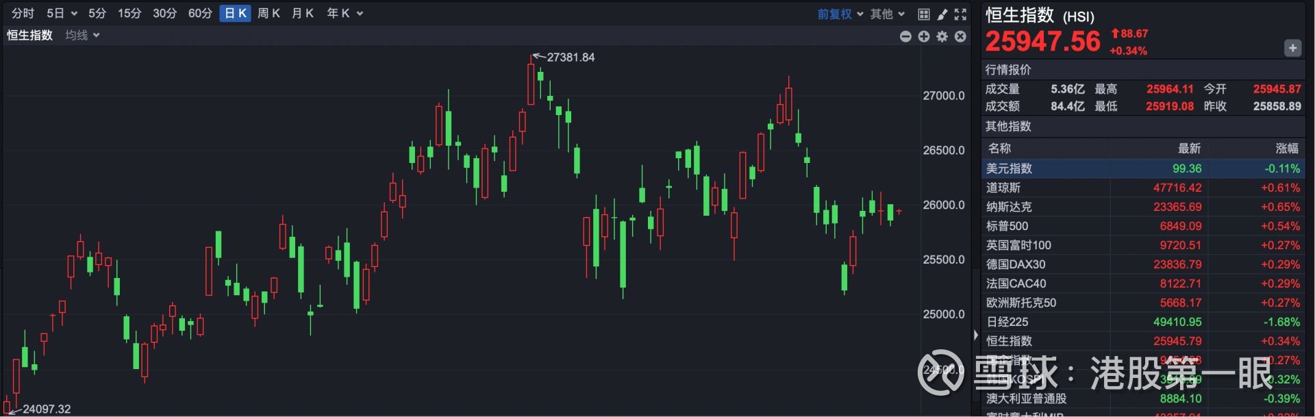Click the 26000.0 price axis label
Viewport: 1315px width, 417px height.
pos(944,205)
